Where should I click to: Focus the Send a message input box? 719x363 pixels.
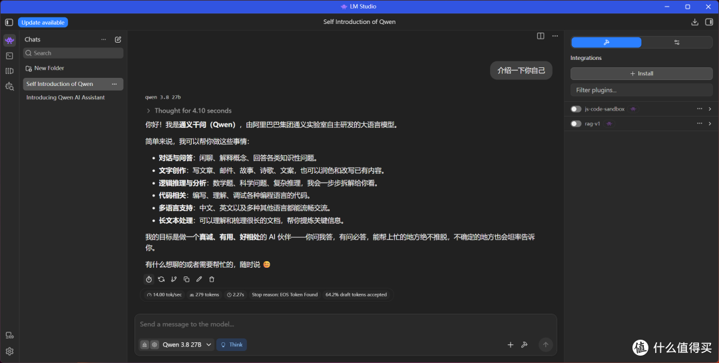[346, 324]
